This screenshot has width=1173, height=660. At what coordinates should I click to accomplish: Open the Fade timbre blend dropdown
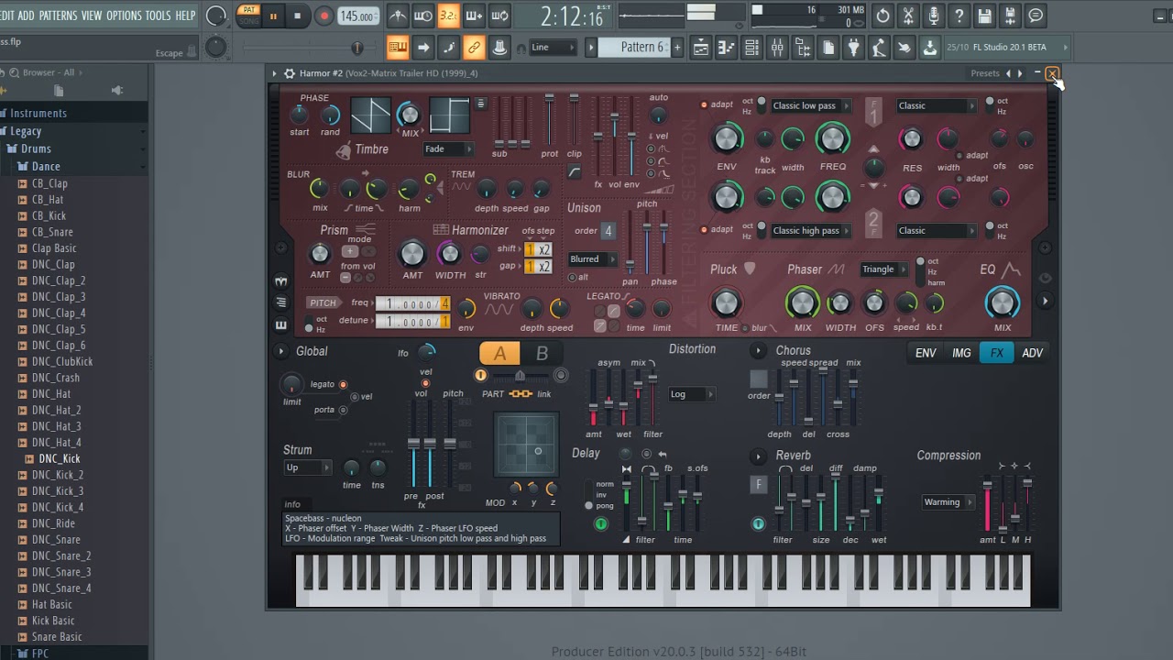point(448,149)
